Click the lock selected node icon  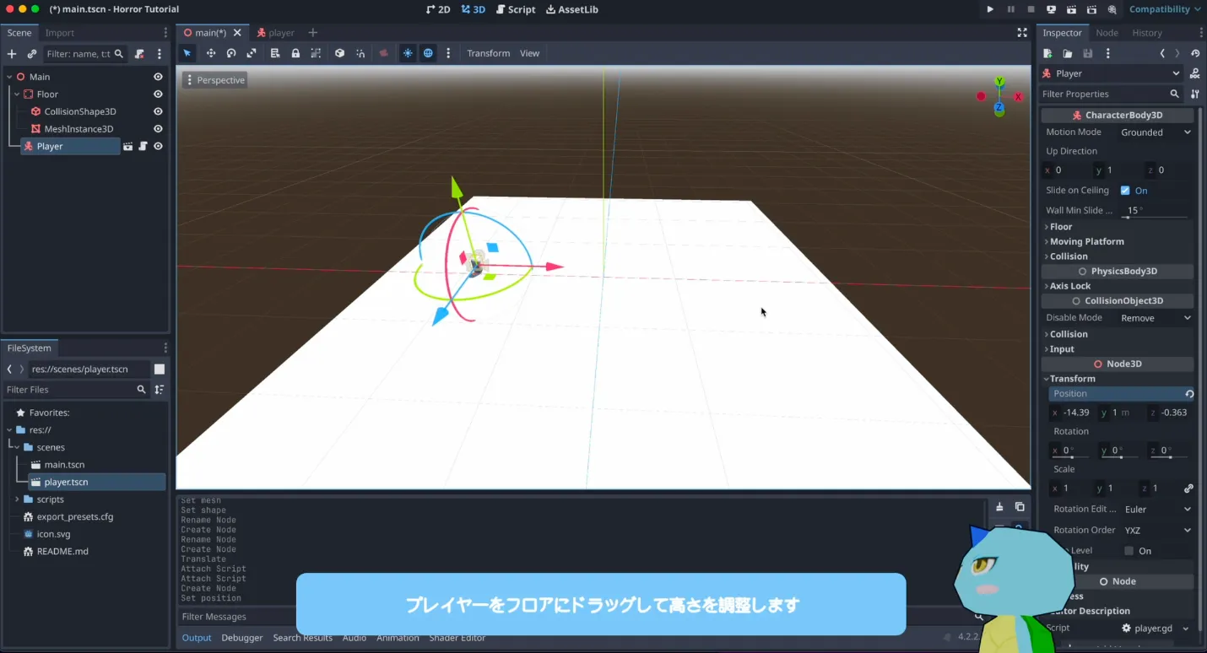(x=295, y=53)
